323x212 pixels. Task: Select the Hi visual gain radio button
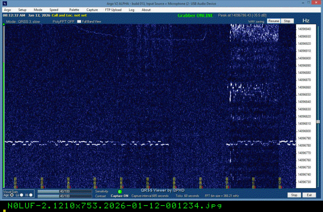click(x=31, y=195)
